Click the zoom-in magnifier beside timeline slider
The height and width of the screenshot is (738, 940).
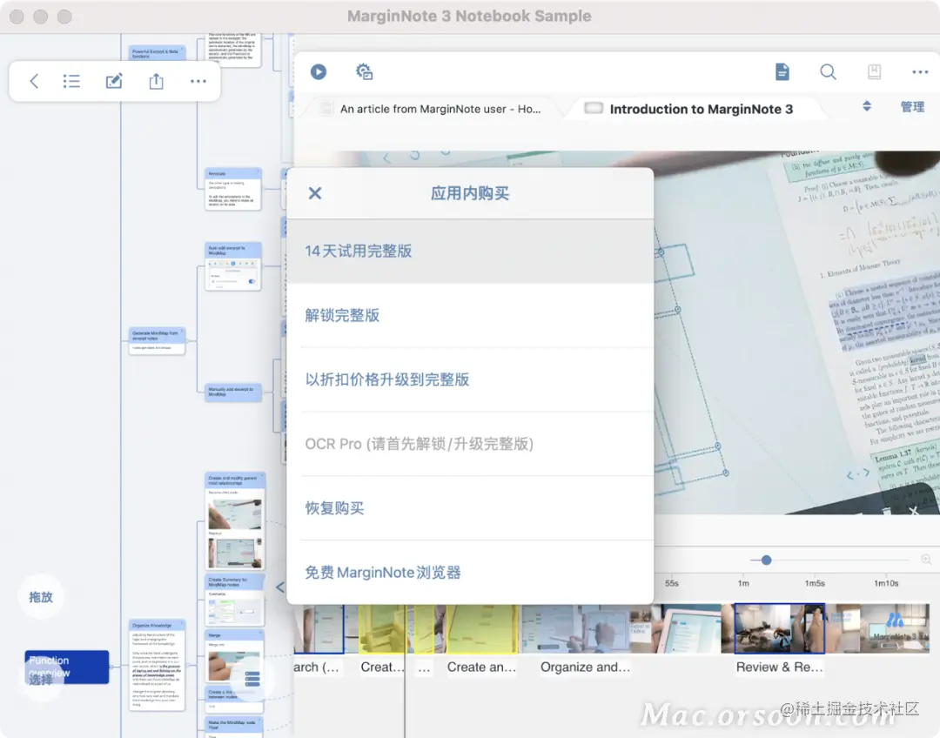click(926, 560)
